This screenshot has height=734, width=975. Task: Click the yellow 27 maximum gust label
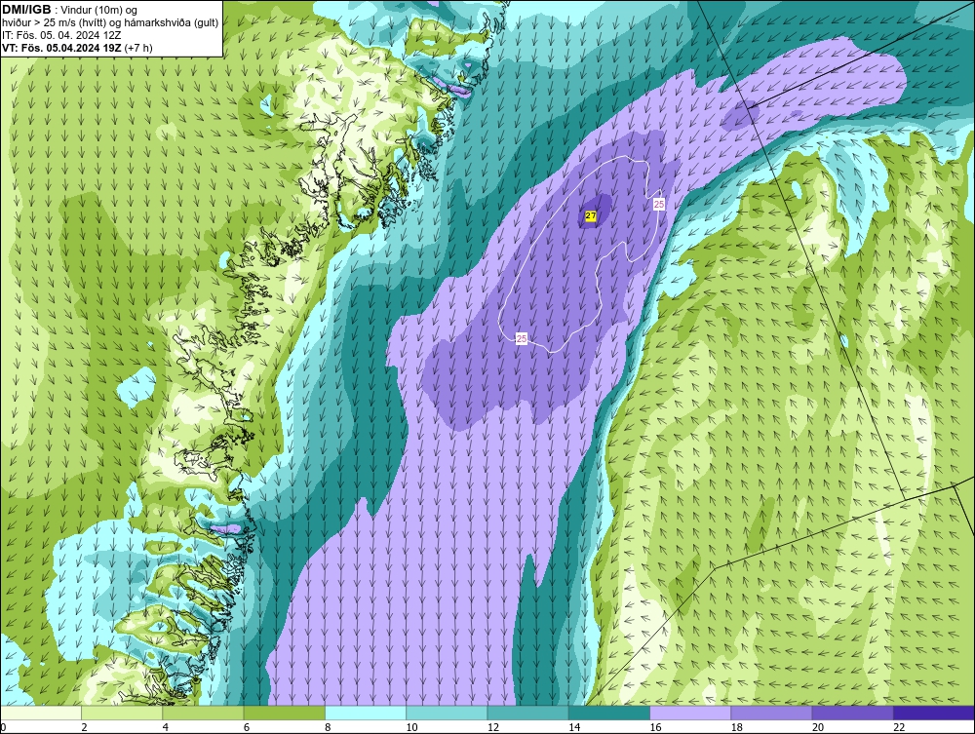[591, 215]
